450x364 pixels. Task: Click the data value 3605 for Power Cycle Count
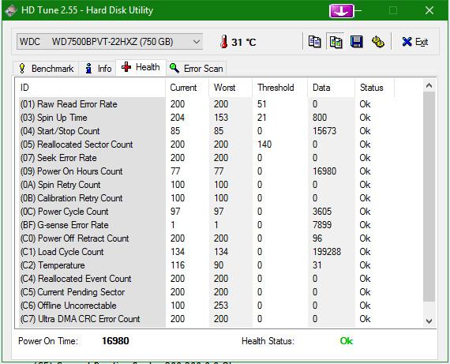click(322, 212)
